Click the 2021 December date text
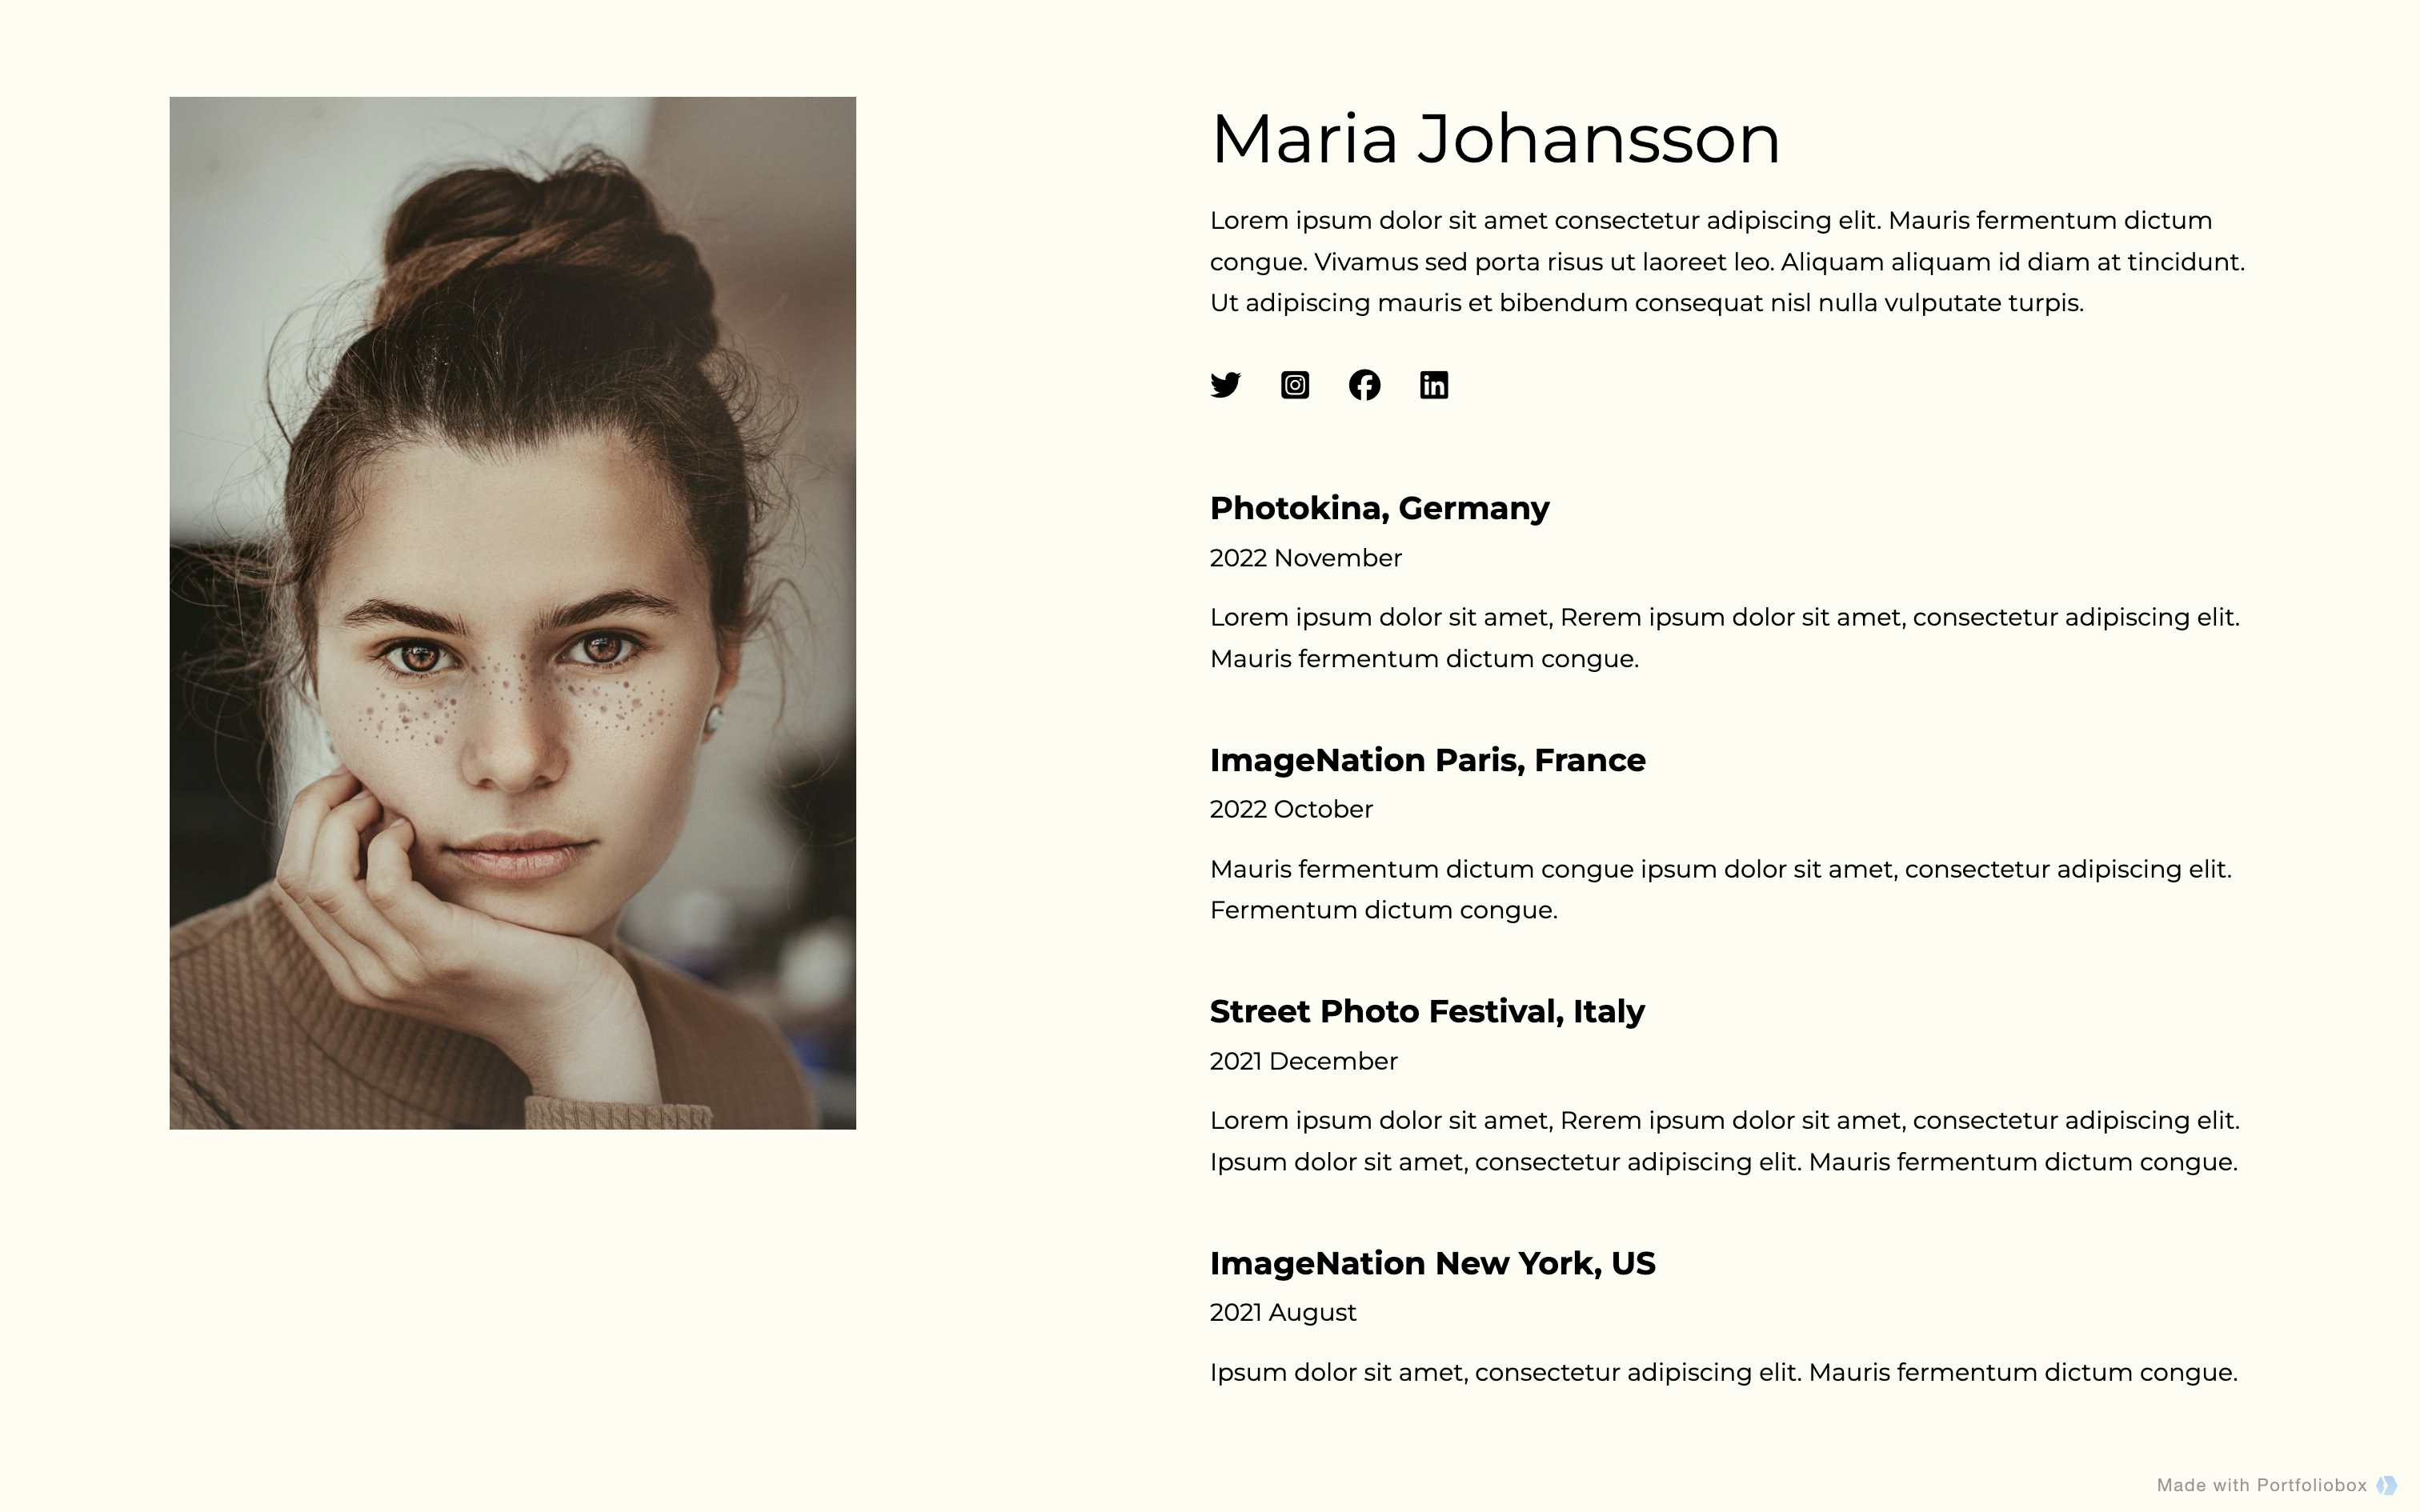The width and height of the screenshot is (2420, 1512). pyautogui.click(x=1303, y=1061)
